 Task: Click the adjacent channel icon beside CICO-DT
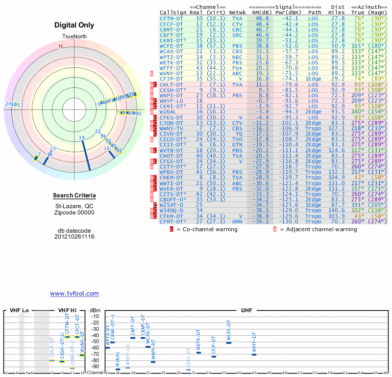click(x=151, y=139)
